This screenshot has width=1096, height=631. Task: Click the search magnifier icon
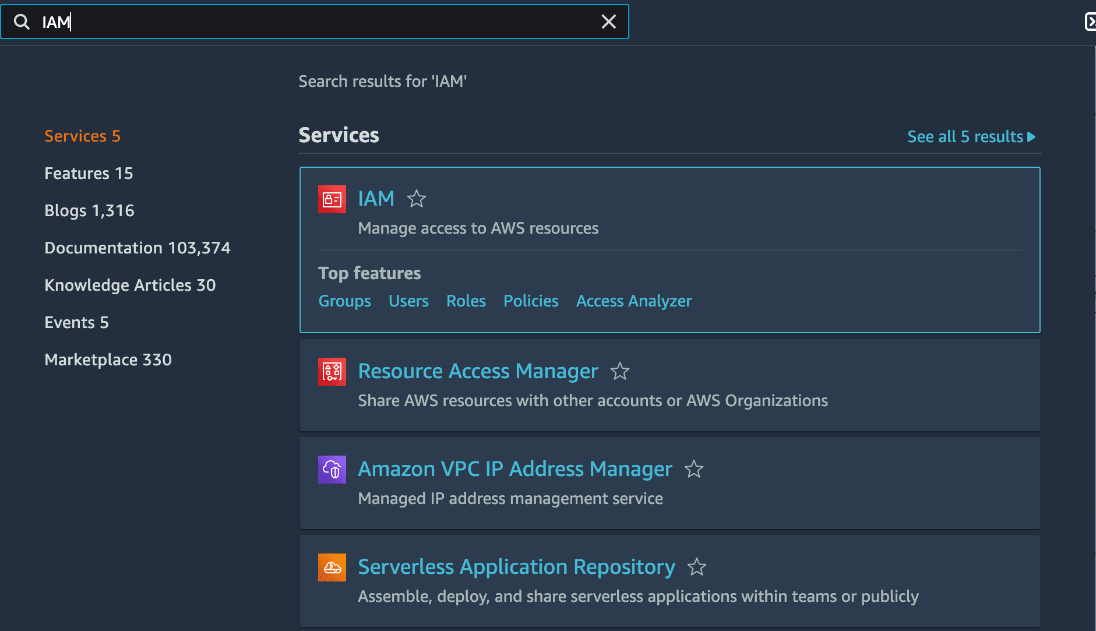(x=22, y=22)
